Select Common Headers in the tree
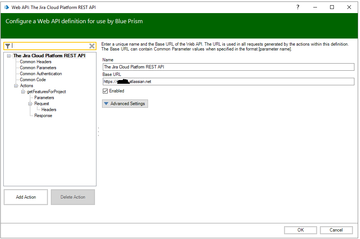This screenshot has width=360, height=239. coord(36,61)
